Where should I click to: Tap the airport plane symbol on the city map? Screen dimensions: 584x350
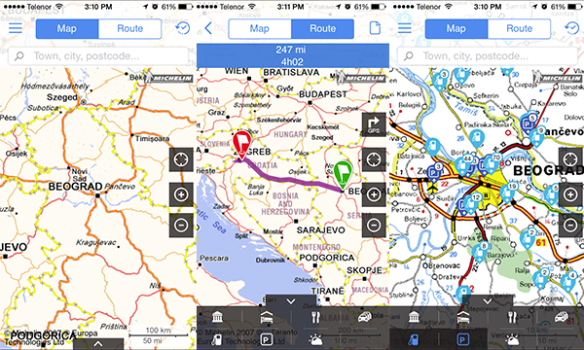tap(432, 187)
